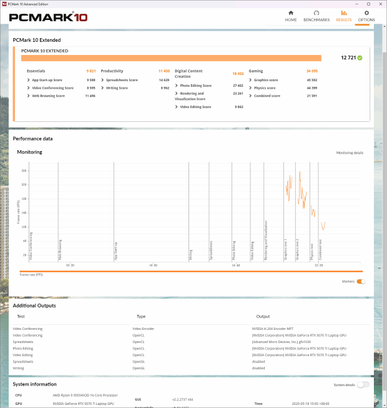Expand Web Browsing Score details
This screenshot has width=387, height=408.
pos(28,96)
